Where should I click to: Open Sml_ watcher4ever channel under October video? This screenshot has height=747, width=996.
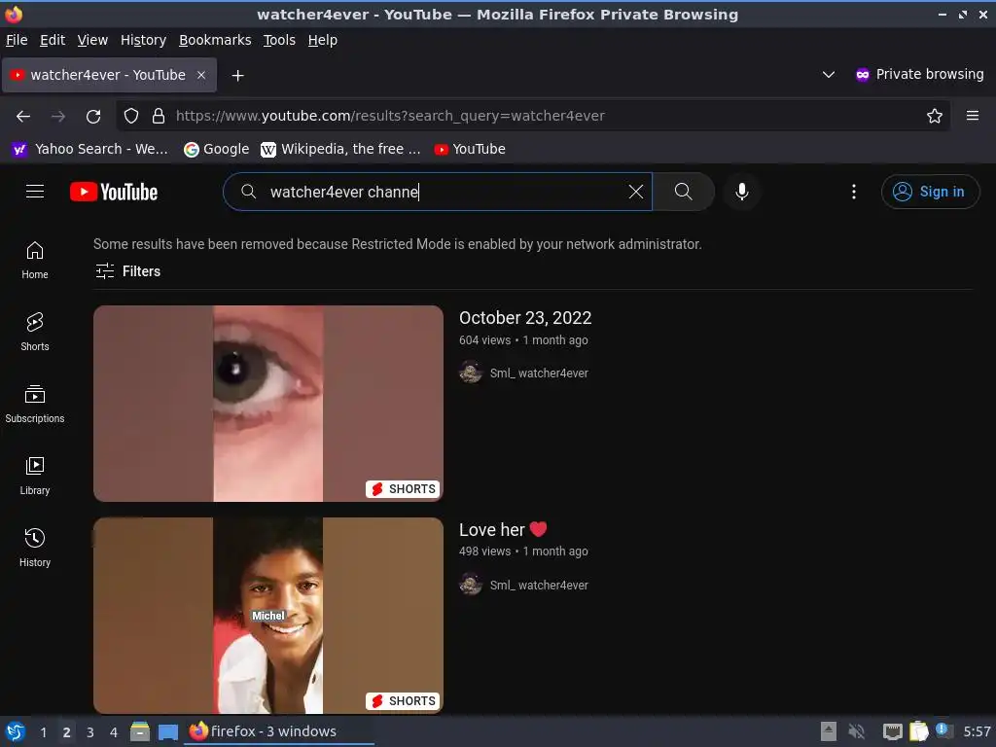(x=539, y=373)
